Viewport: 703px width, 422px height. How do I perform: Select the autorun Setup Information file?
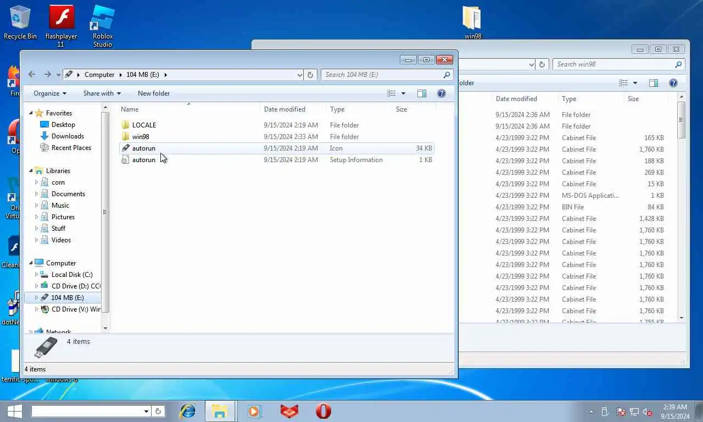pos(277,160)
